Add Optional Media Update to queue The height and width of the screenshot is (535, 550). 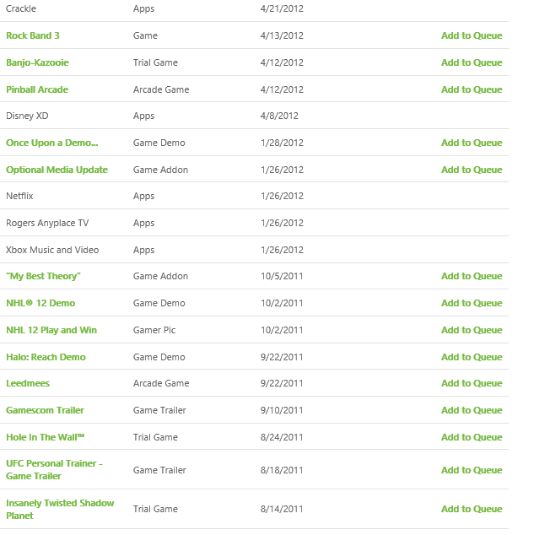tap(472, 170)
